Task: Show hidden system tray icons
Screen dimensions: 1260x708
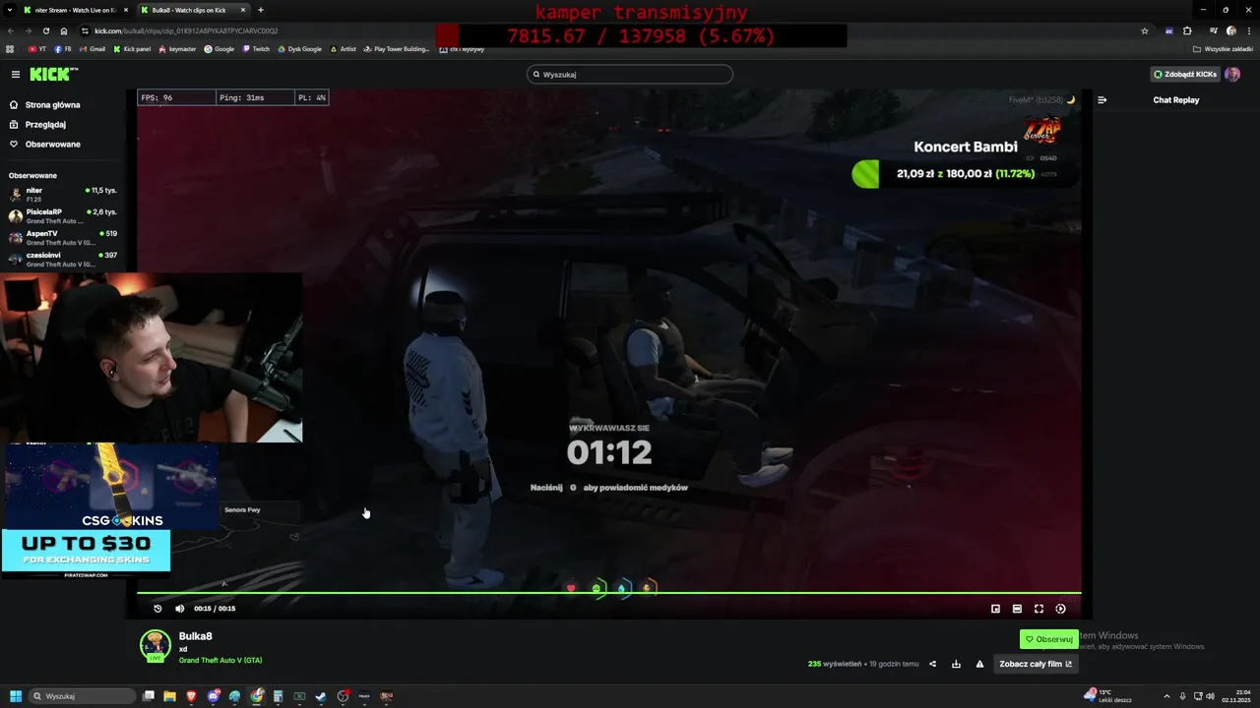Action: tap(1167, 696)
